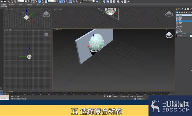
Task: Select the Cameras create category
Action: coord(184,12)
